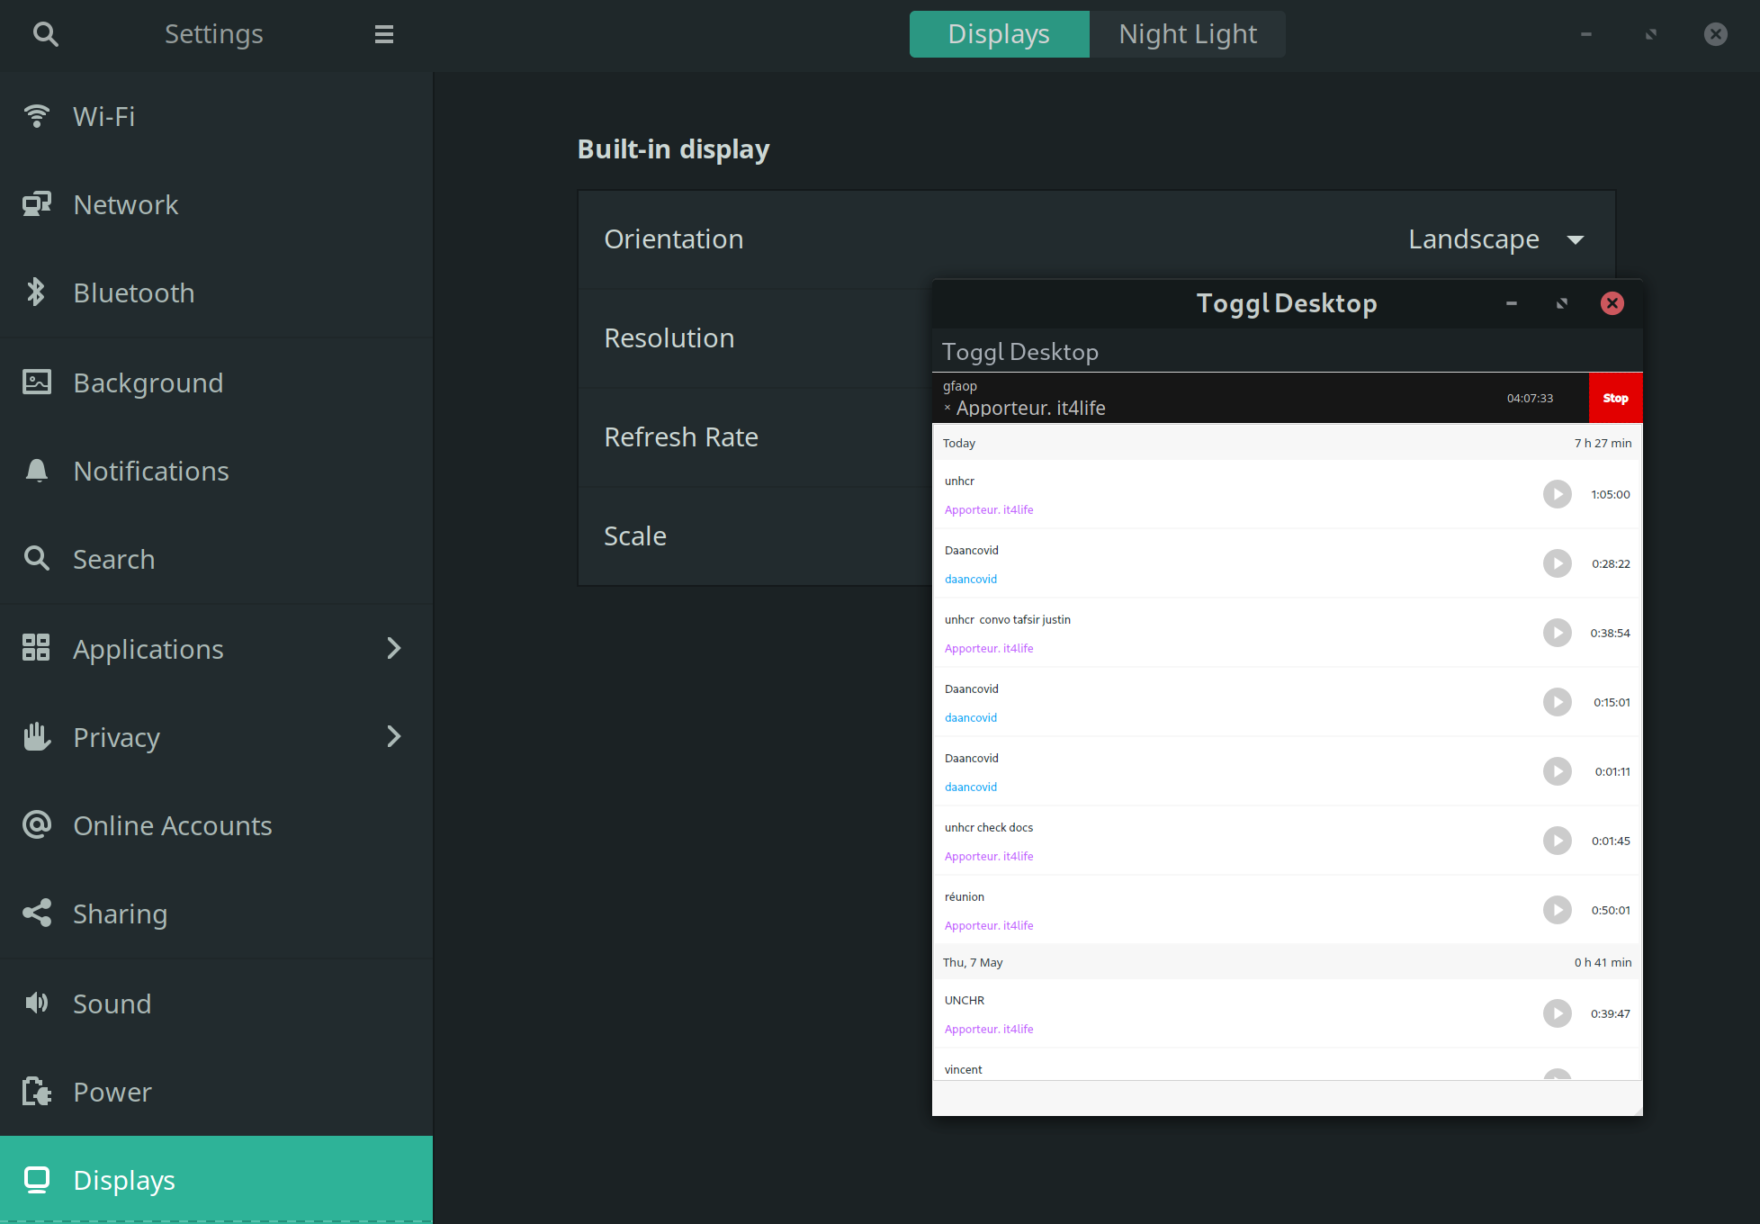Clear project with x beside Apporteur. it4life
This screenshot has width=1760, height=1224.
[x=947, y=409]
